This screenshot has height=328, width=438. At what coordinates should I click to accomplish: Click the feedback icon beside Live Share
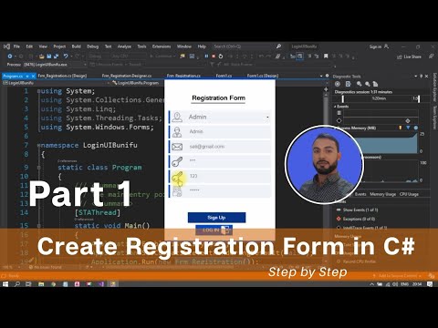pos(431,56)
